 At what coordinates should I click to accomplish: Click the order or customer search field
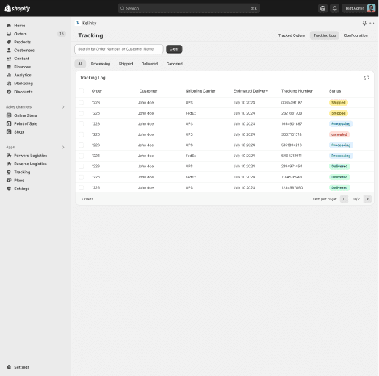[119, 49]
